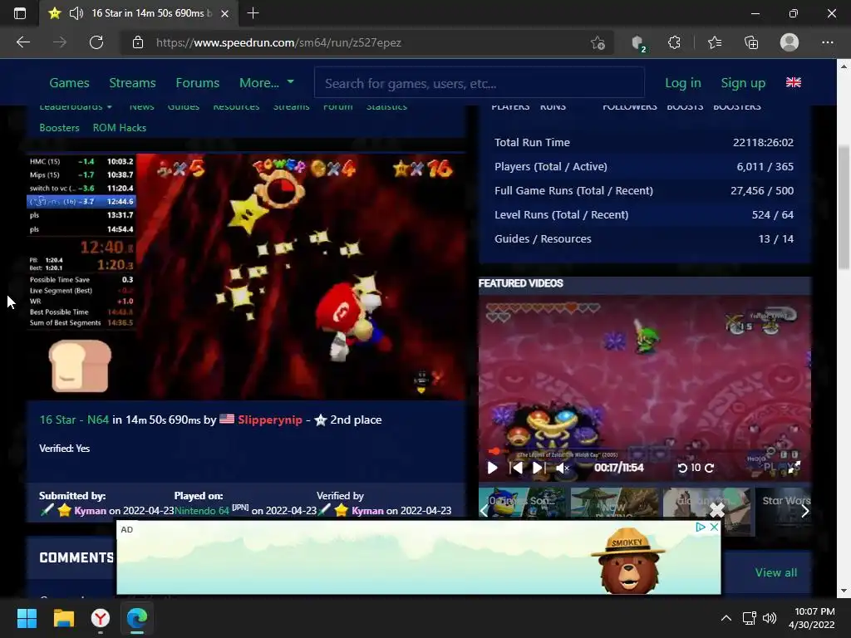Click Log in link
Screen dimensions: 851x638
click(x=683, y=83)
